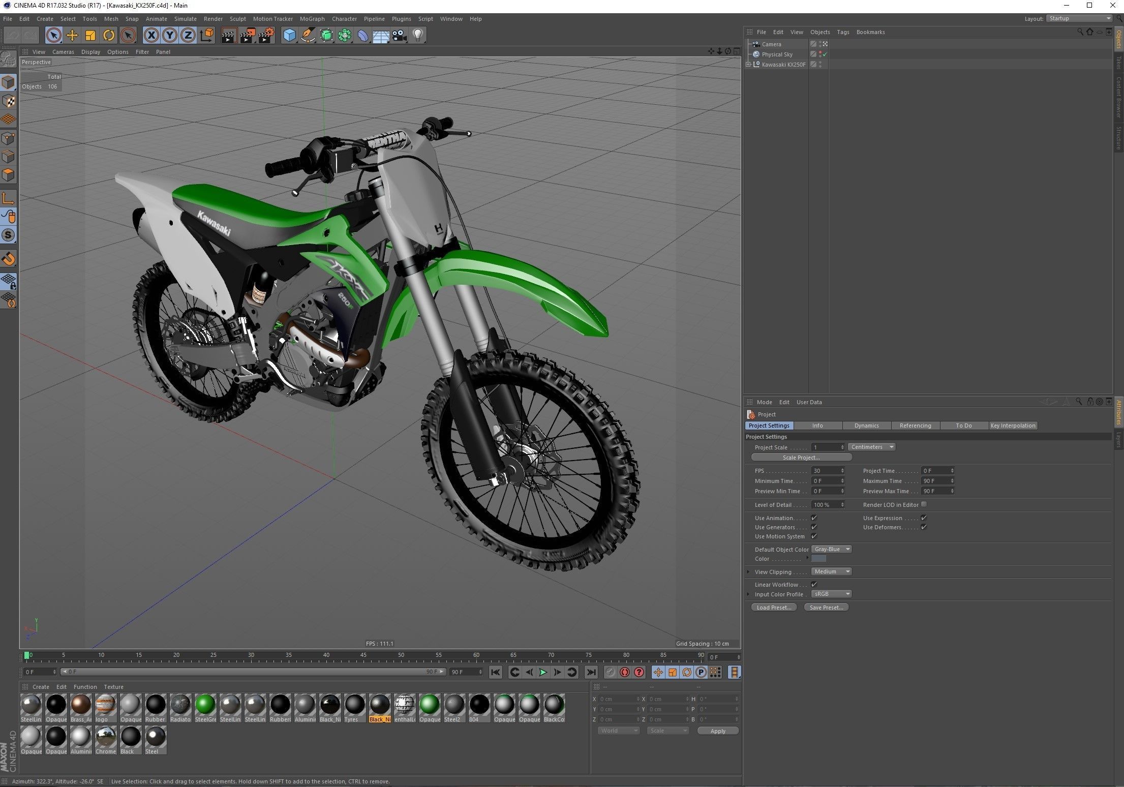Open viewport Cameras menu
Screen dimensions: 1124x787
coord(63,52)
